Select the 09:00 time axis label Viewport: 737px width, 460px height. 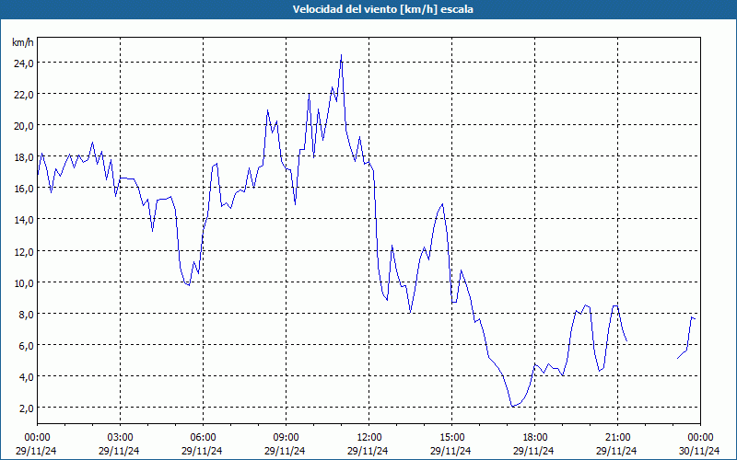[286, 437]
